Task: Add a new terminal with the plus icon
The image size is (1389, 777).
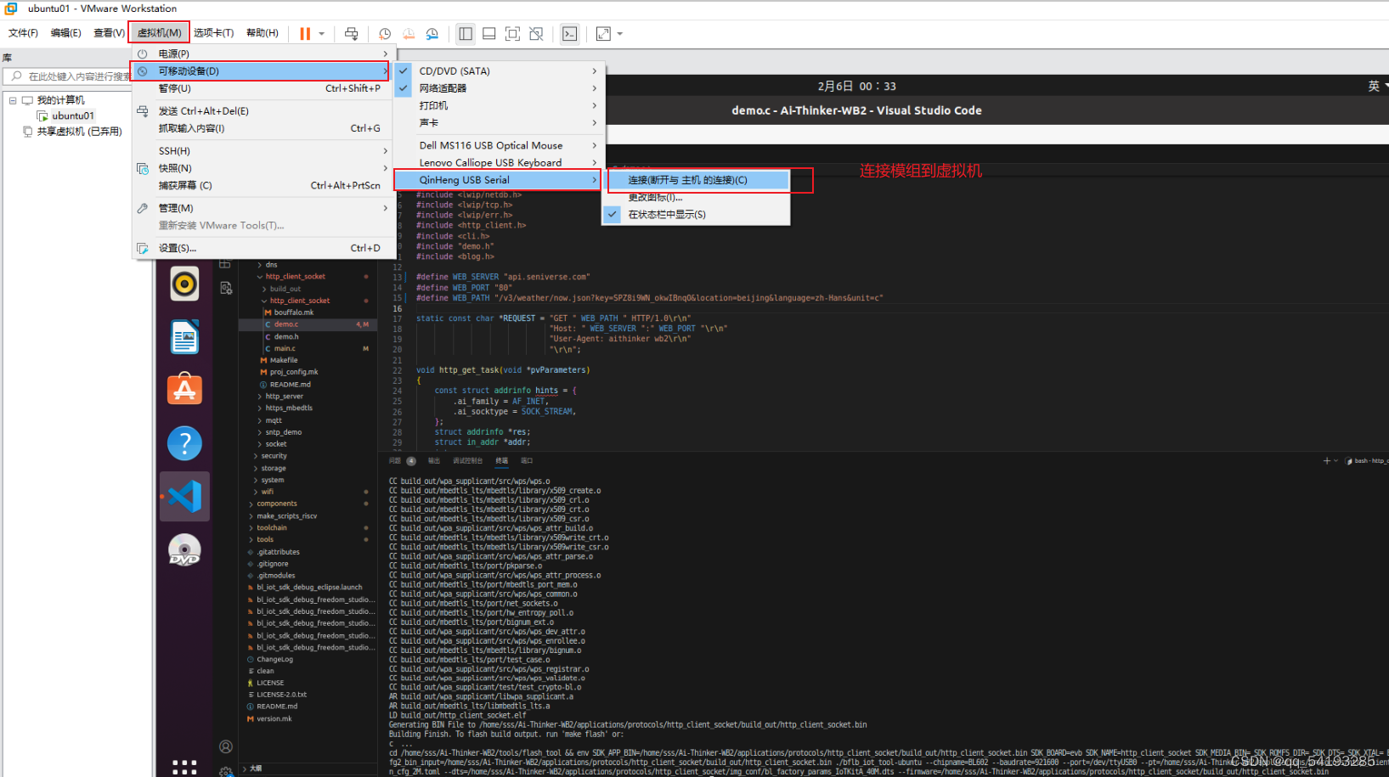Action: point(1326,461)
